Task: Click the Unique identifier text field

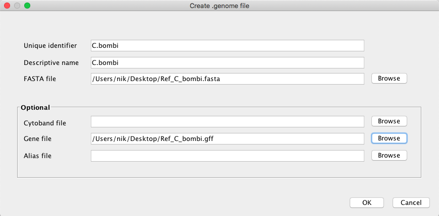Action: [228, 45]
